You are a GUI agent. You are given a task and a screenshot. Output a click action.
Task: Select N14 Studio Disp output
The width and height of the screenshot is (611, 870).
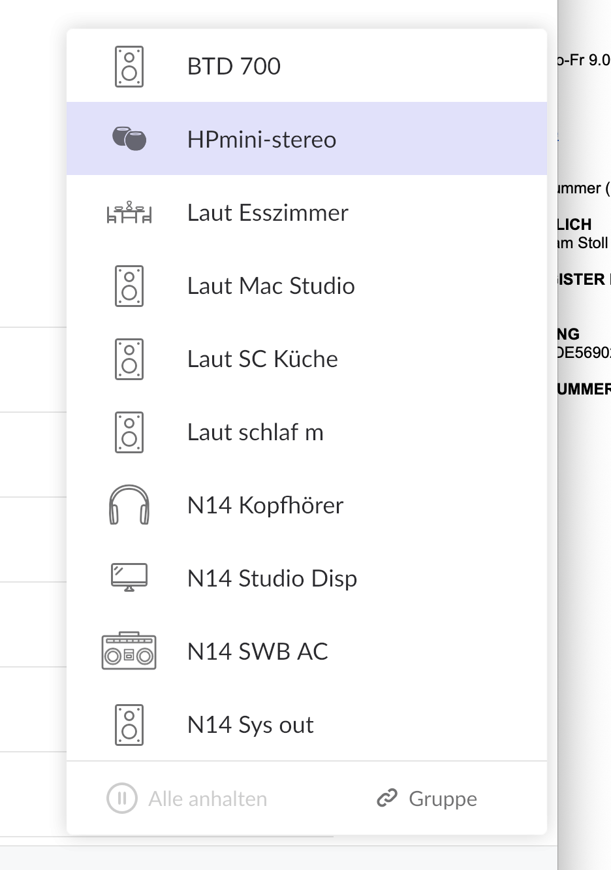pos(307,578)
